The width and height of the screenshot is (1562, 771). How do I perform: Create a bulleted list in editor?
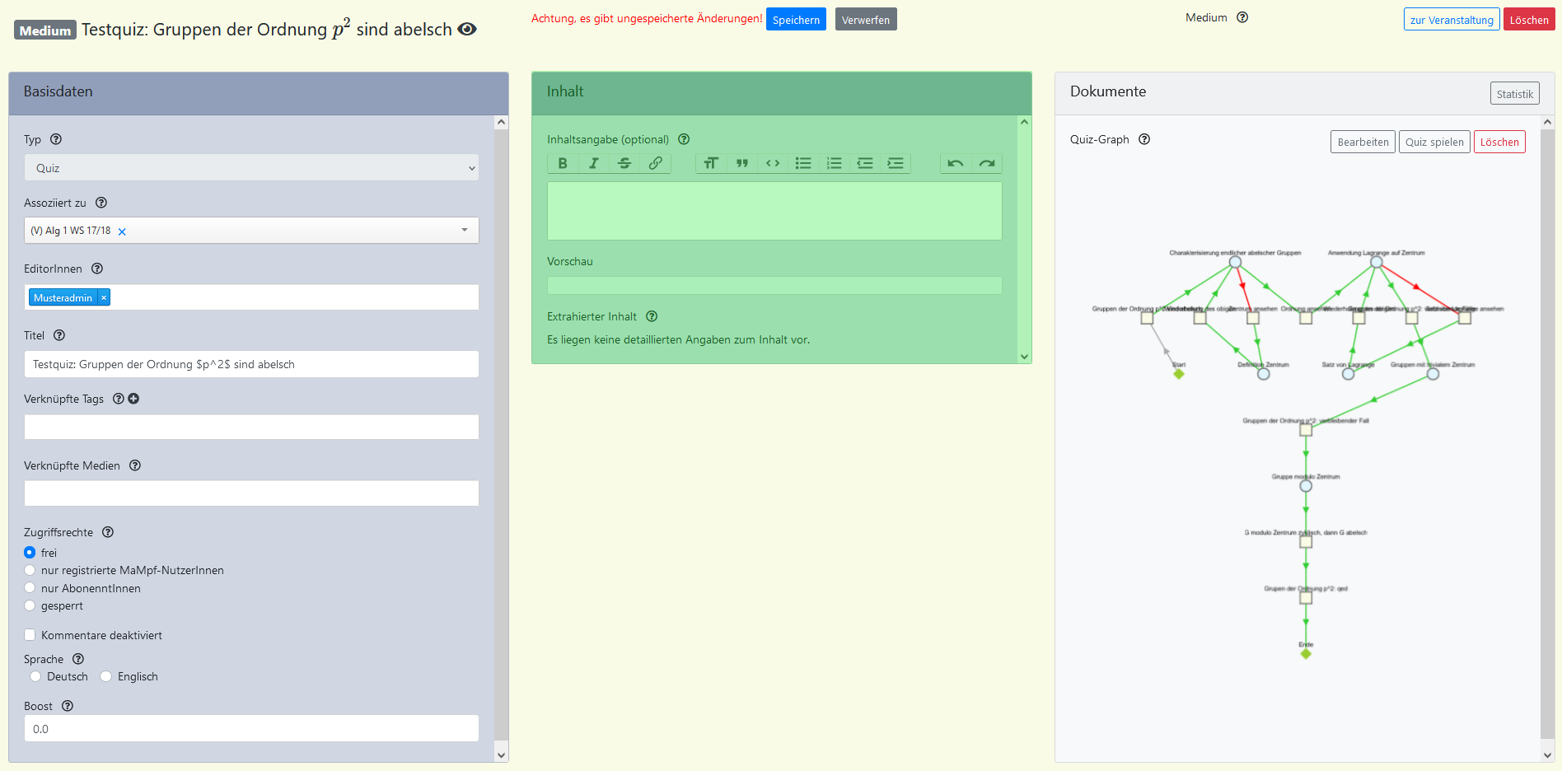tap(803, 163)
